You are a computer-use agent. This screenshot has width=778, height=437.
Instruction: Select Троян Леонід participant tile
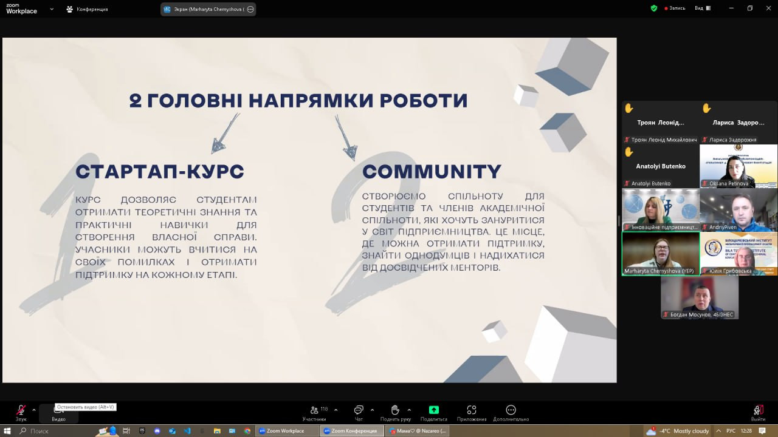[x=661, y=122]
